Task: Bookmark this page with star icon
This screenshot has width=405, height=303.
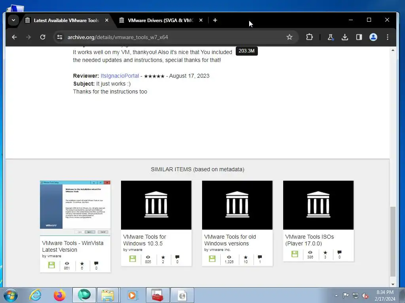Action: coord(290,37)
